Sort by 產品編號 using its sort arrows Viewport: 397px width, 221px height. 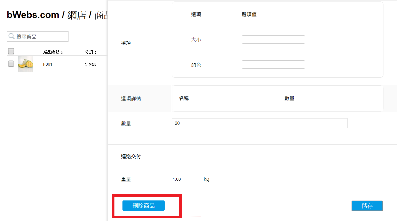pos(62,52)
